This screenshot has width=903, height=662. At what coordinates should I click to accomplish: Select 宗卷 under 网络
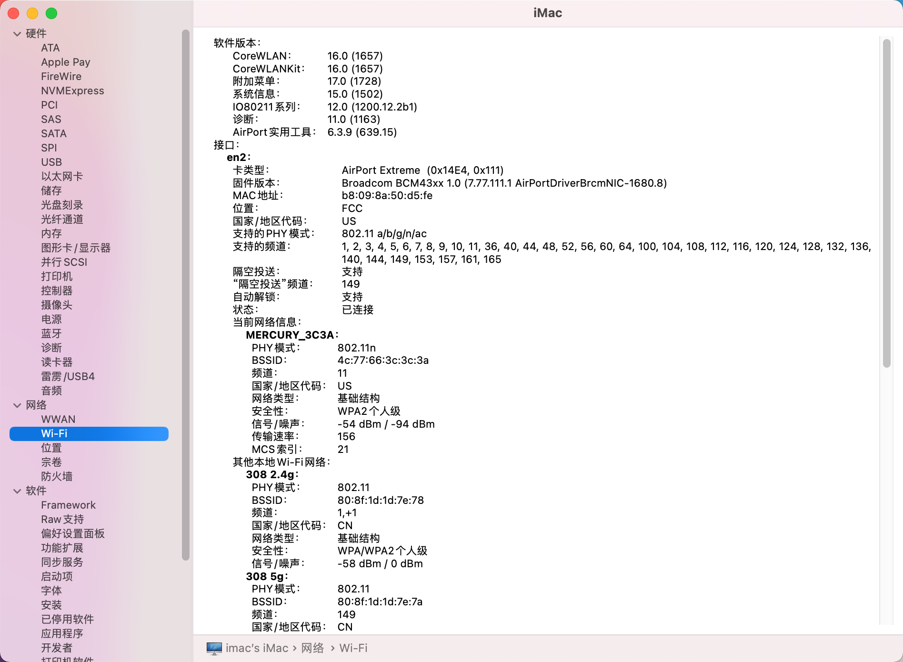(x=51, y=462)
